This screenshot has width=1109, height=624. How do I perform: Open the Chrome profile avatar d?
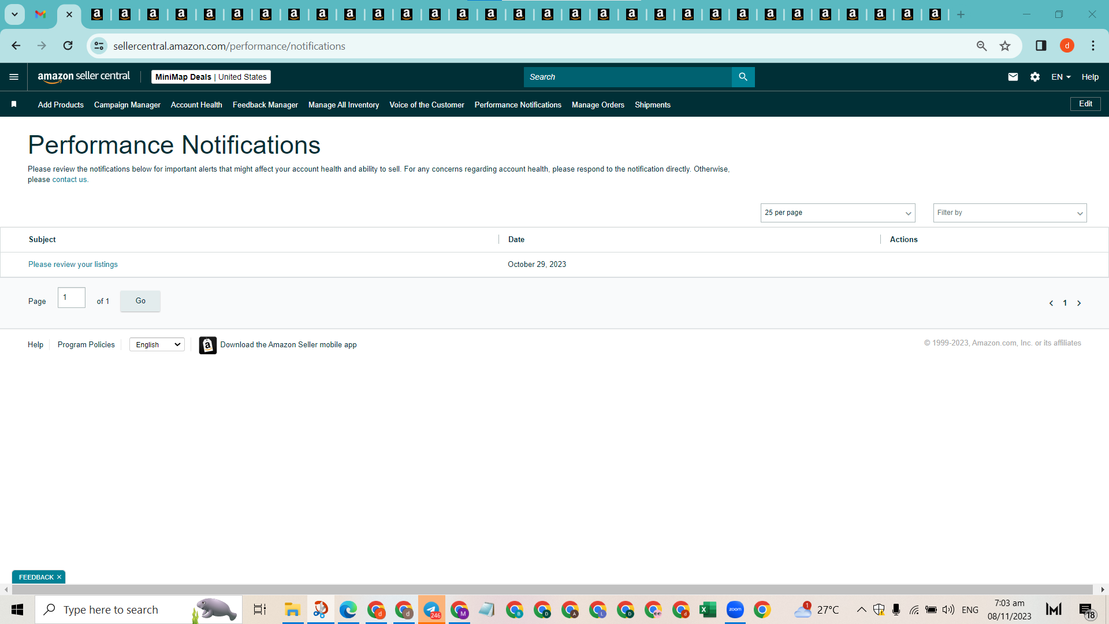point(1067,46)
